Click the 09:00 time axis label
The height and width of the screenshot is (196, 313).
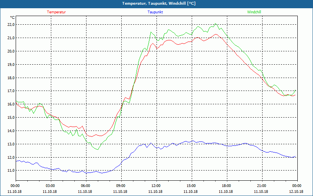coord(121,186)
